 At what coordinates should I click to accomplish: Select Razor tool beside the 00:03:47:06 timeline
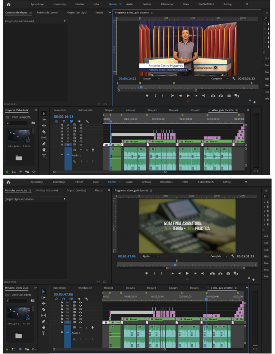pyautogui.click(x=44, y=309)
